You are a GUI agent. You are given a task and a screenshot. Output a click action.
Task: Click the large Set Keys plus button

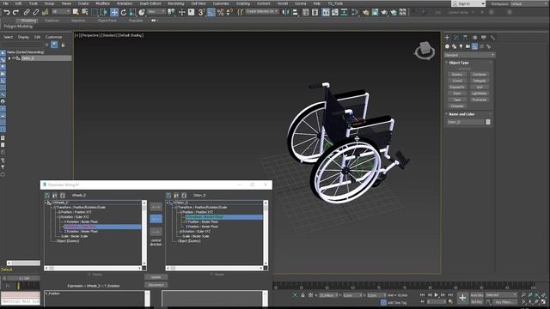[x=462, y=298]
